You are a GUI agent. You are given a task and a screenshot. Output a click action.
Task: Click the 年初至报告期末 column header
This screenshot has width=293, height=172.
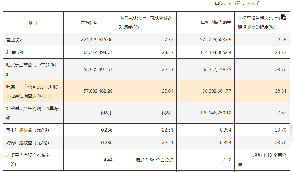pyautogui.click(x=215, y=22)
